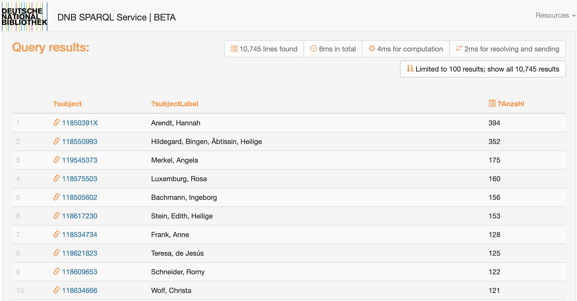Click link icon next to 119545373
Image resolution: width=577 pixels, height=301 pixels.
click(56, 160)
